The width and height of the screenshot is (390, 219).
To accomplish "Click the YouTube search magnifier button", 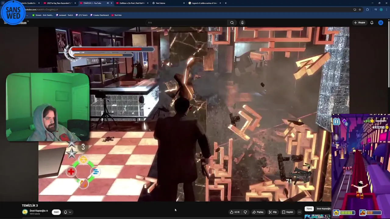I will coord(232,23).
